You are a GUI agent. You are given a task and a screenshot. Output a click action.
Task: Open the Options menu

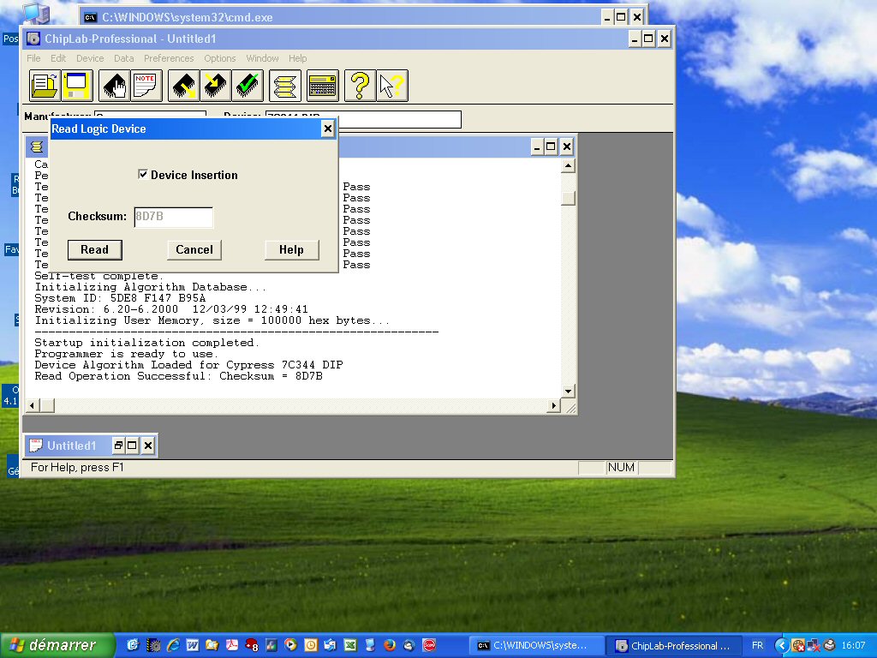coord(220,58)
